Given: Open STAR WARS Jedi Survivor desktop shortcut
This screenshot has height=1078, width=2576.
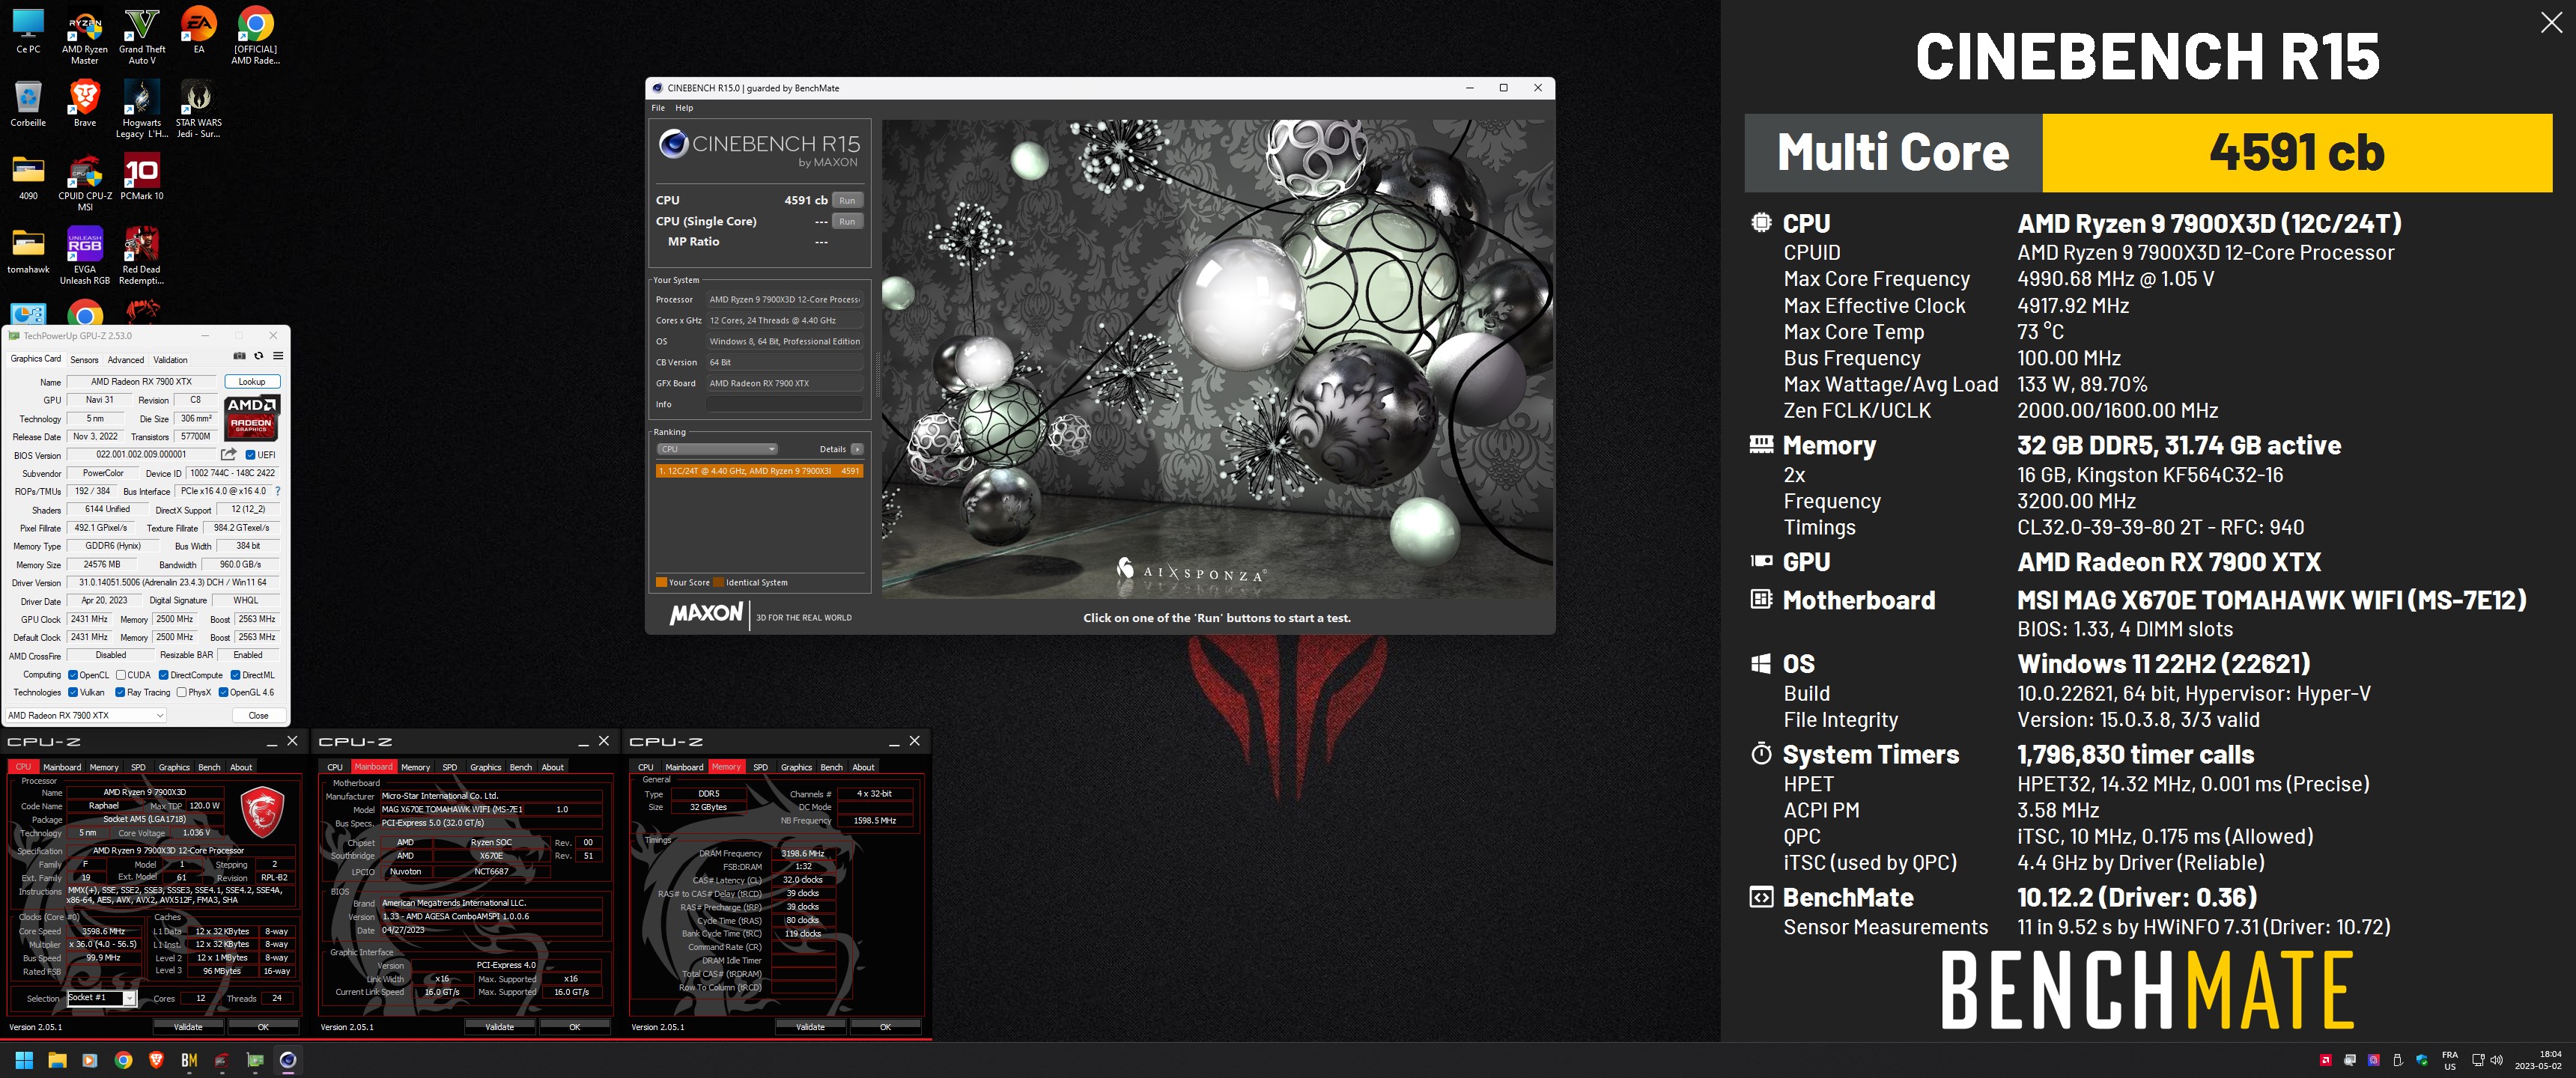Looking at the screenshot, I should click(199, 109).
